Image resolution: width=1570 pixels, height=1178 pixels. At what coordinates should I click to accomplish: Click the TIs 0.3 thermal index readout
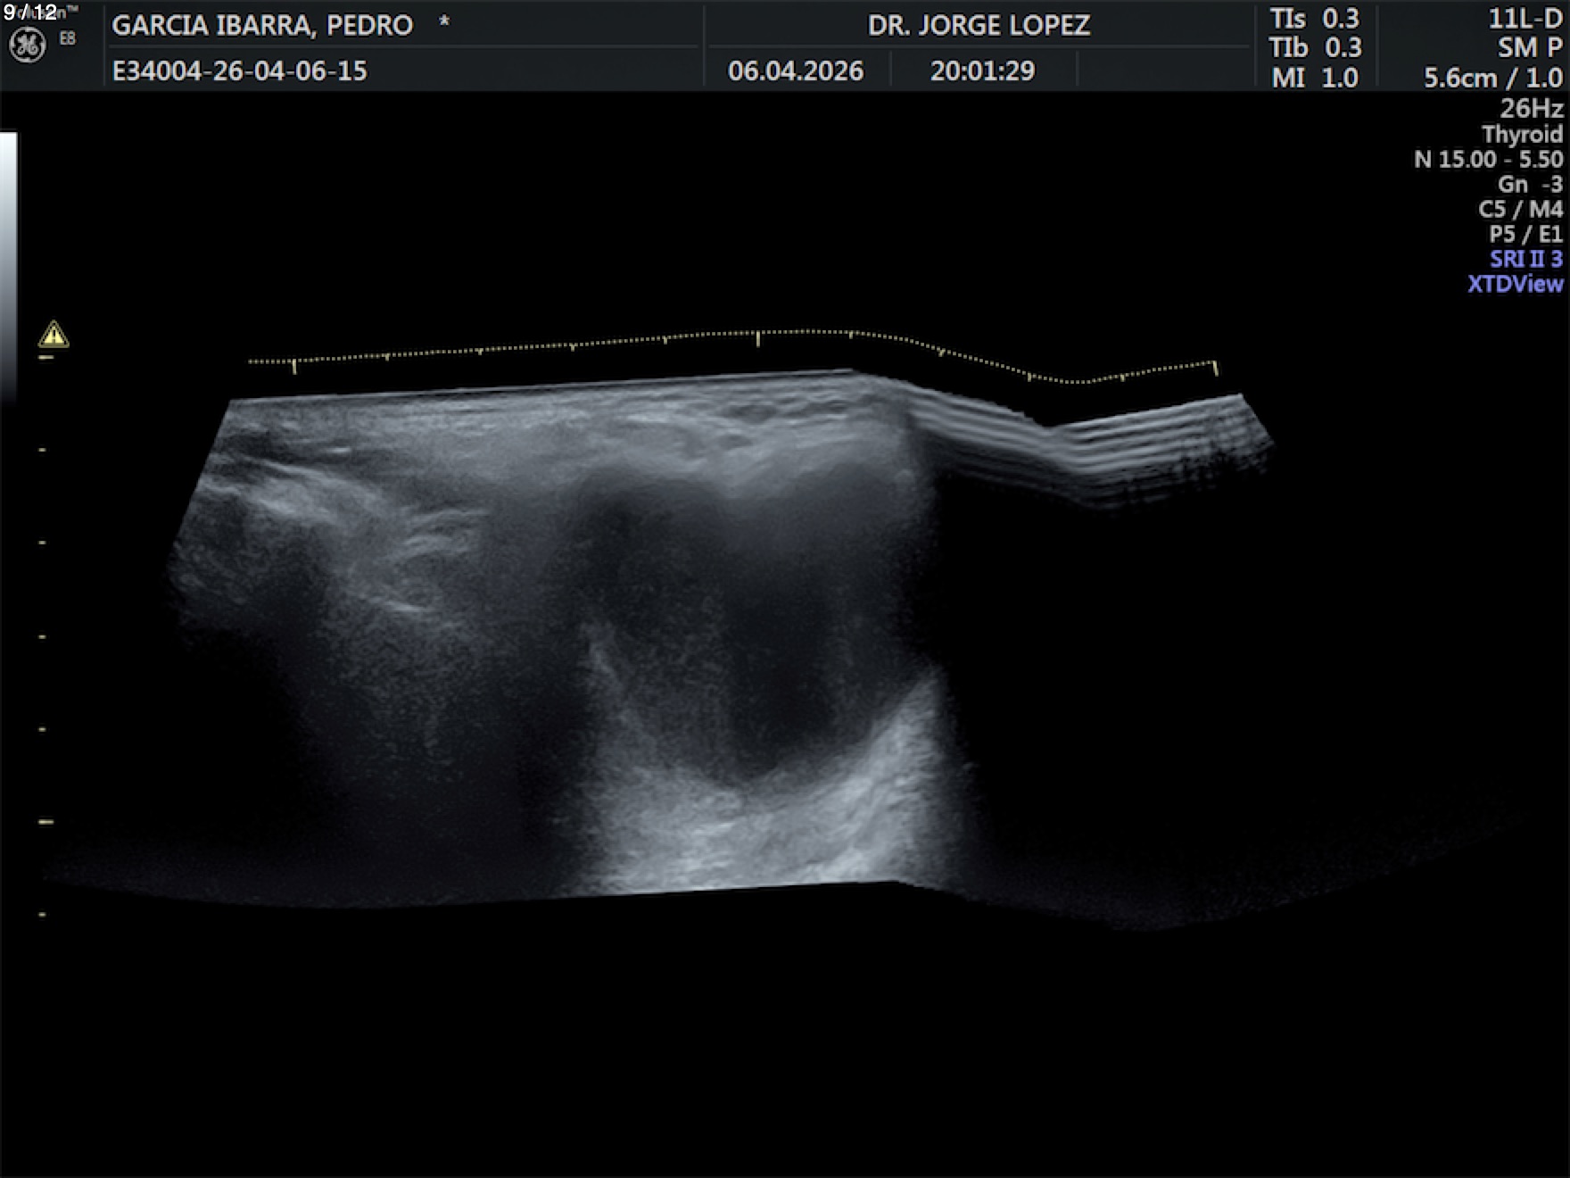(1315, 19)
